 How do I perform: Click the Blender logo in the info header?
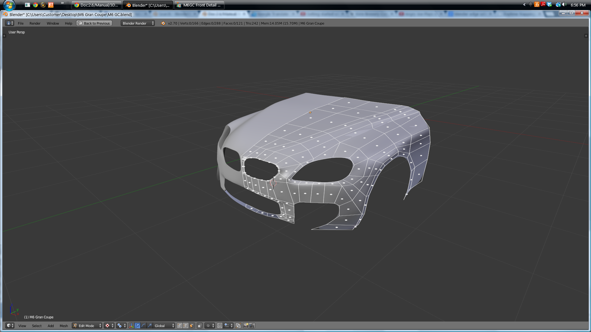(x=163, y=23)
